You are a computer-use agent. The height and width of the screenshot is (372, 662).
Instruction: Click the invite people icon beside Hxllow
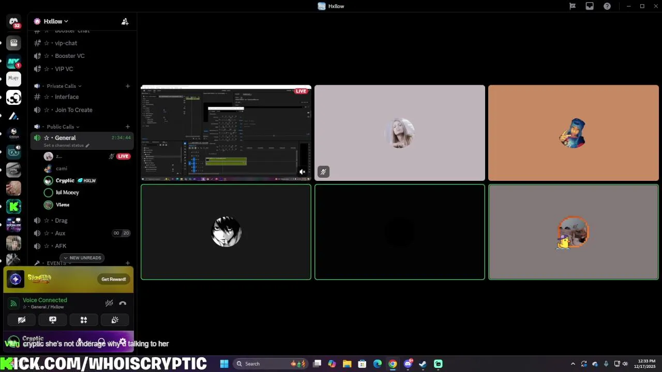pyautogui.click(x=125, y=22)
